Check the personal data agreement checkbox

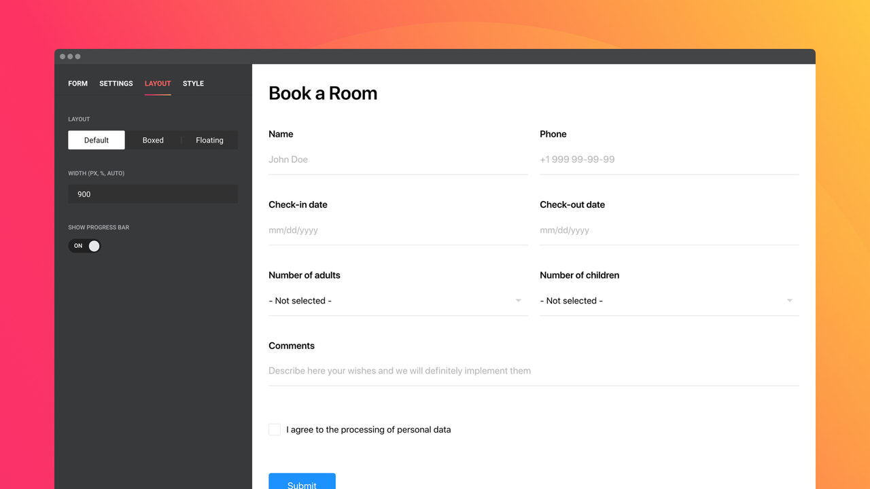(274, 429)
